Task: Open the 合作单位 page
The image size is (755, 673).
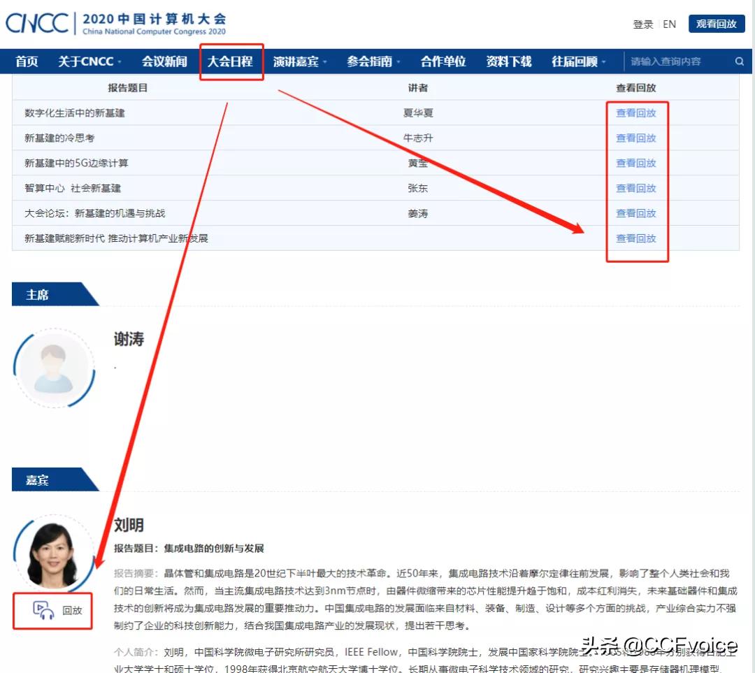Action: (x=443, y=61)
